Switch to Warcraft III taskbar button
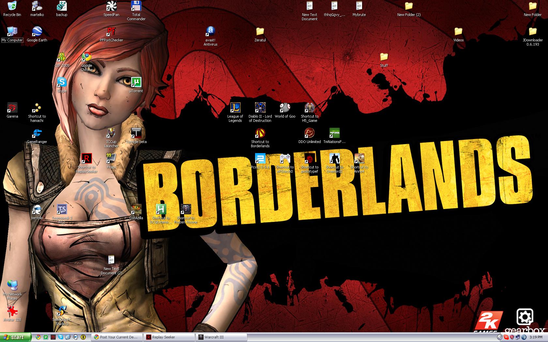548x342 pixels. 221,337
